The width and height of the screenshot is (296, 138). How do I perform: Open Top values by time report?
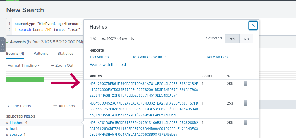pos(149,57)
